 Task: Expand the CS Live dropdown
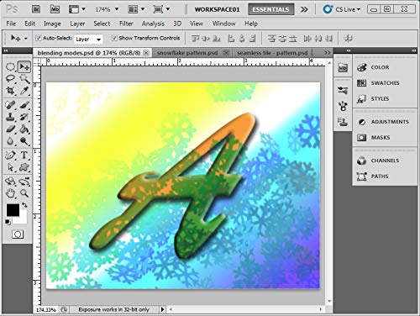coord(342,9)
